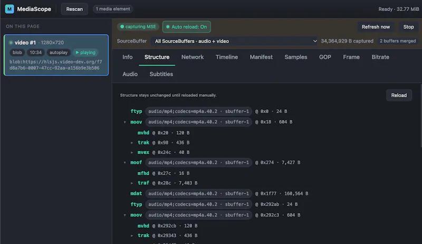The image size is (422, 244).
Task: Open the Network tab
Action: tap(193, 57)
